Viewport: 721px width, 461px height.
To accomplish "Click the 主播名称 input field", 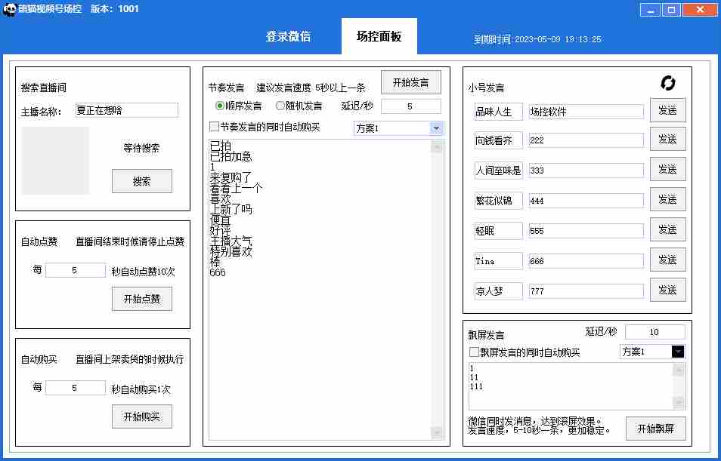I will [126, 110].
